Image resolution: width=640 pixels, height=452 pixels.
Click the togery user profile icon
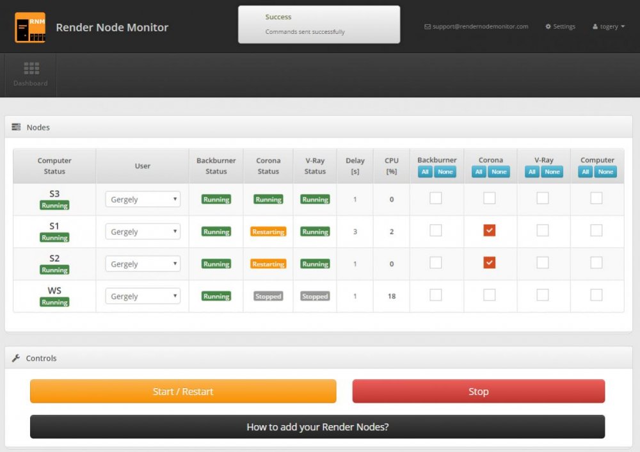point(595,27)
